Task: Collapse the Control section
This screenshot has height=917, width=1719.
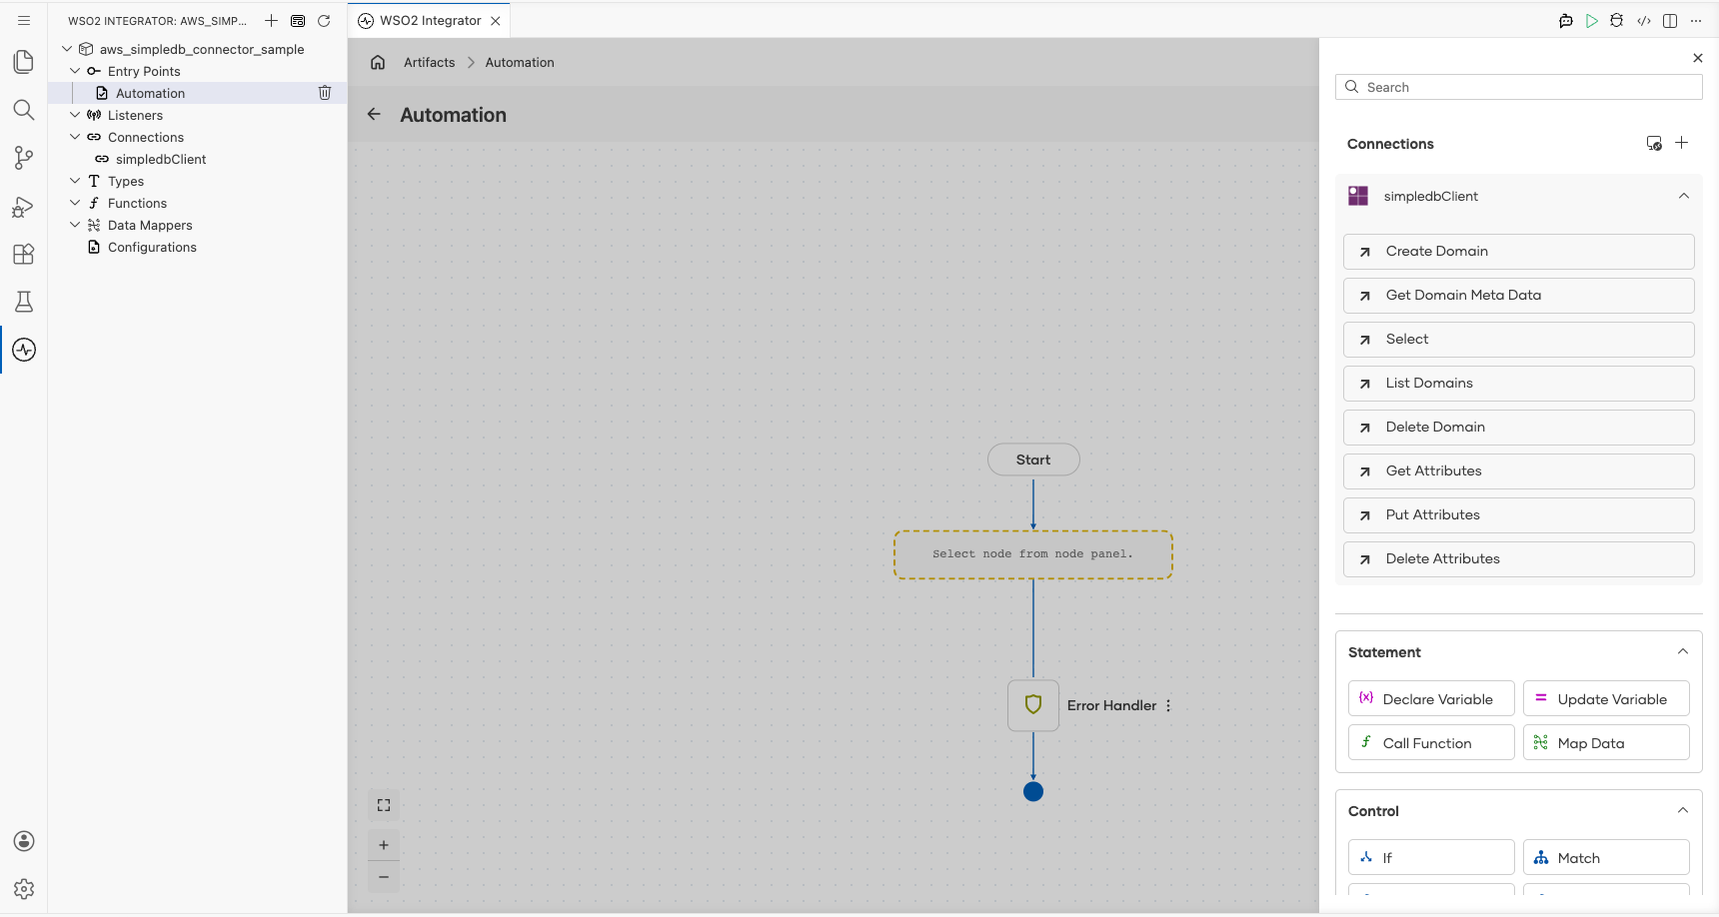Action: pyautogui.click(x=1683, y=810)
